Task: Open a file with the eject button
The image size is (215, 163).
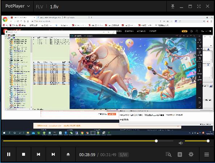Action: pyautogui.click(x=68, y=154)
